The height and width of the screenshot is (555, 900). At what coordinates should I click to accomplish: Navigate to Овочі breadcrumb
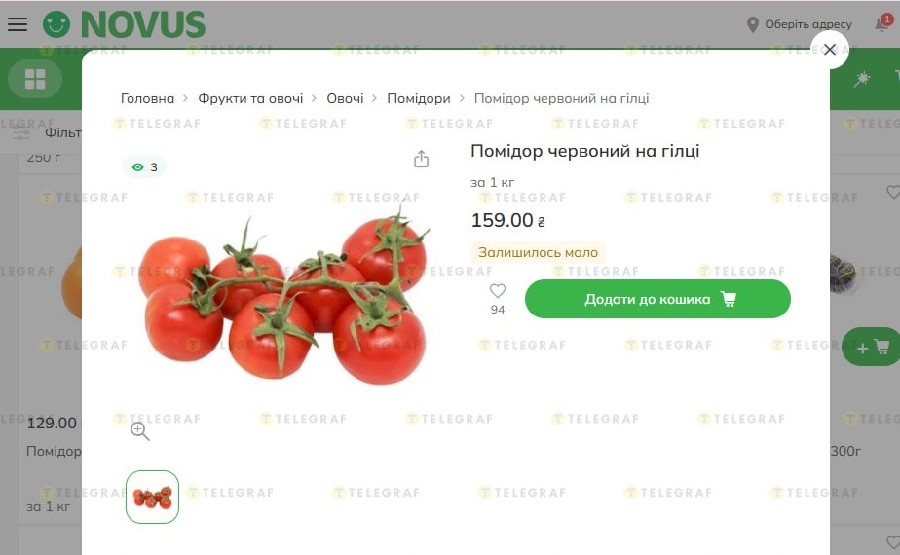click(345, 98)
